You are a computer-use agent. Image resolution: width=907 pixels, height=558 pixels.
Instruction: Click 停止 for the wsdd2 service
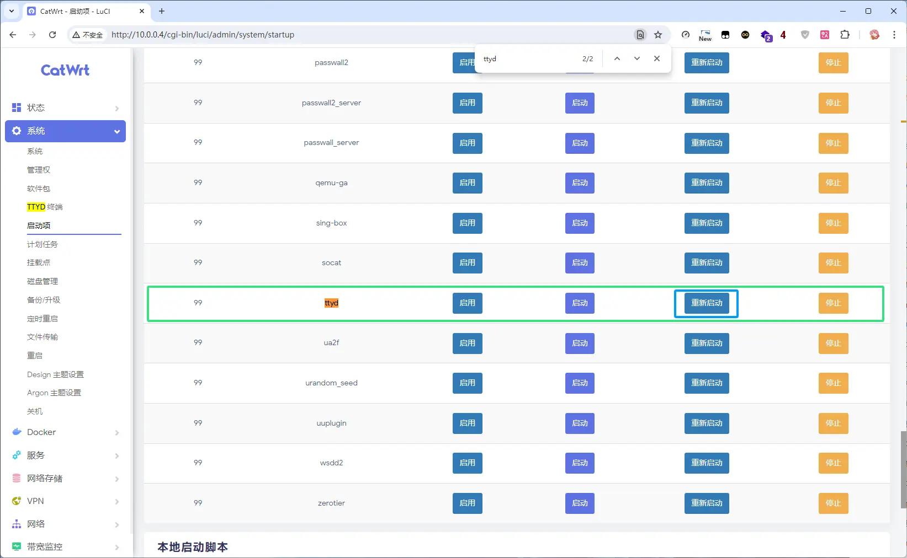[x=833, y=463]
